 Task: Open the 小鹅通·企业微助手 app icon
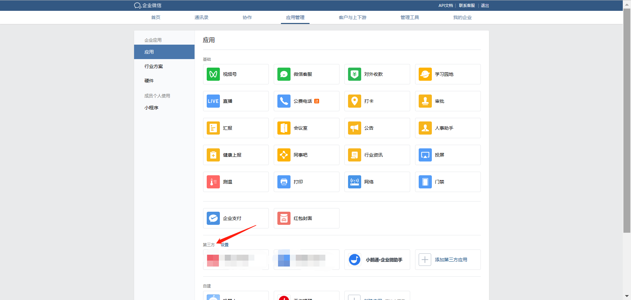(x=355, y=260)
